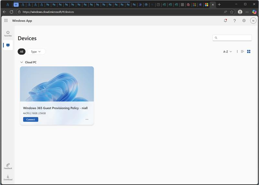Click the Download icon in sidebar
Screen dimensions: 259x185
[x=8, y=177]
